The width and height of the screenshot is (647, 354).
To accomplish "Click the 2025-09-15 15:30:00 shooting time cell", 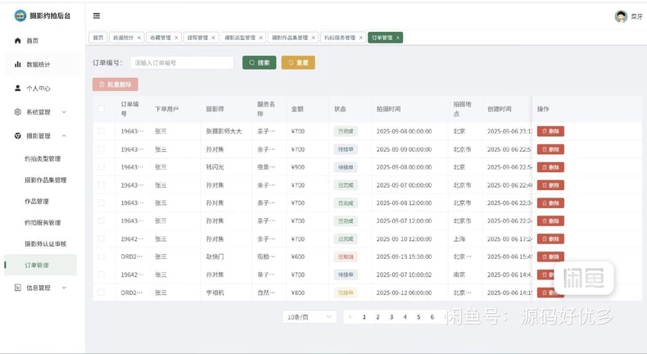I will (404, 256).
